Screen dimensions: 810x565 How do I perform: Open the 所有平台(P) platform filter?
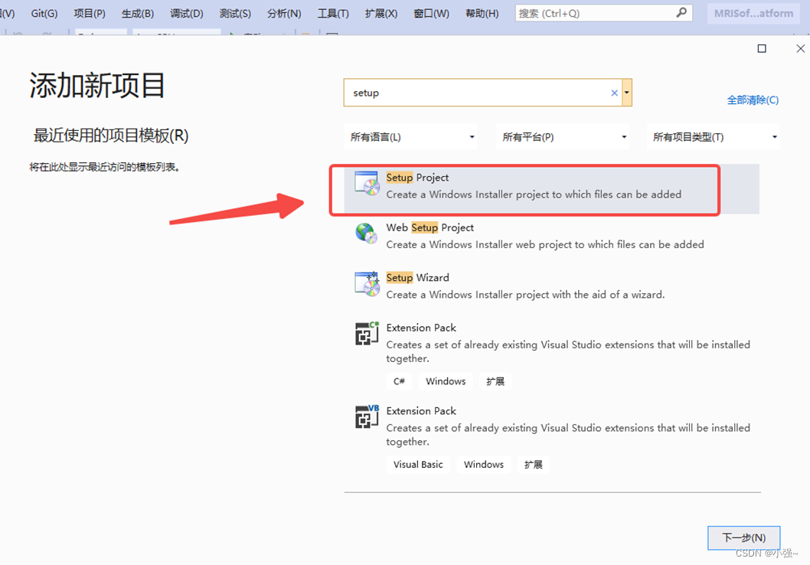(563, 137)
